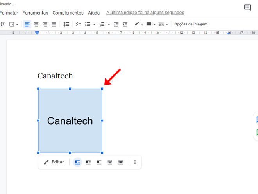Open the Formatar menu
The image size is (258, 194).
[x=9, y=13]
